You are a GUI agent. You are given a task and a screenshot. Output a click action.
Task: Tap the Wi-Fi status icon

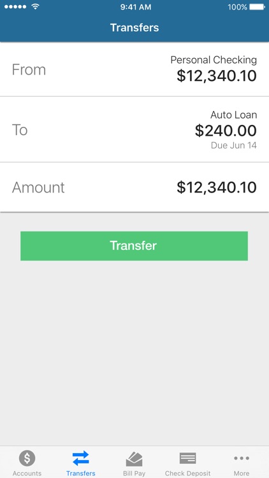[x=36, y=7]
